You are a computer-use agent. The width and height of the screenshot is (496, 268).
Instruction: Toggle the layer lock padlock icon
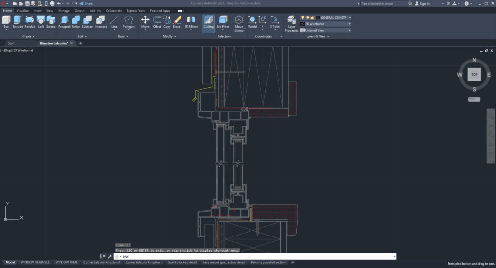coord(312,17)
